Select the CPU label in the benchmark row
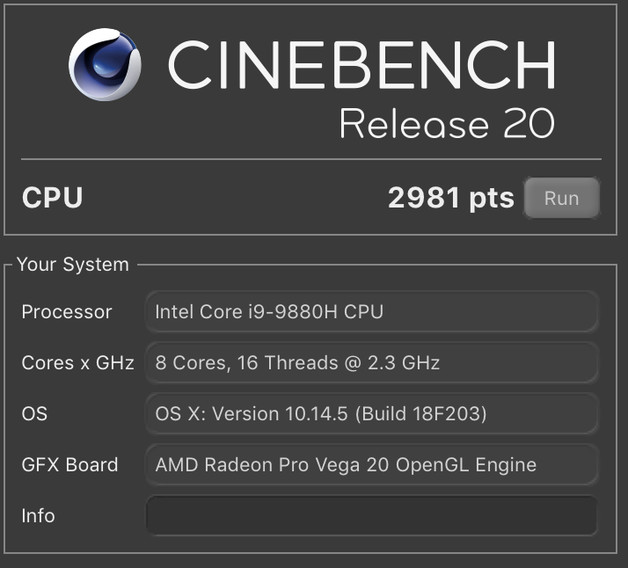 click(x=53, y=197)
